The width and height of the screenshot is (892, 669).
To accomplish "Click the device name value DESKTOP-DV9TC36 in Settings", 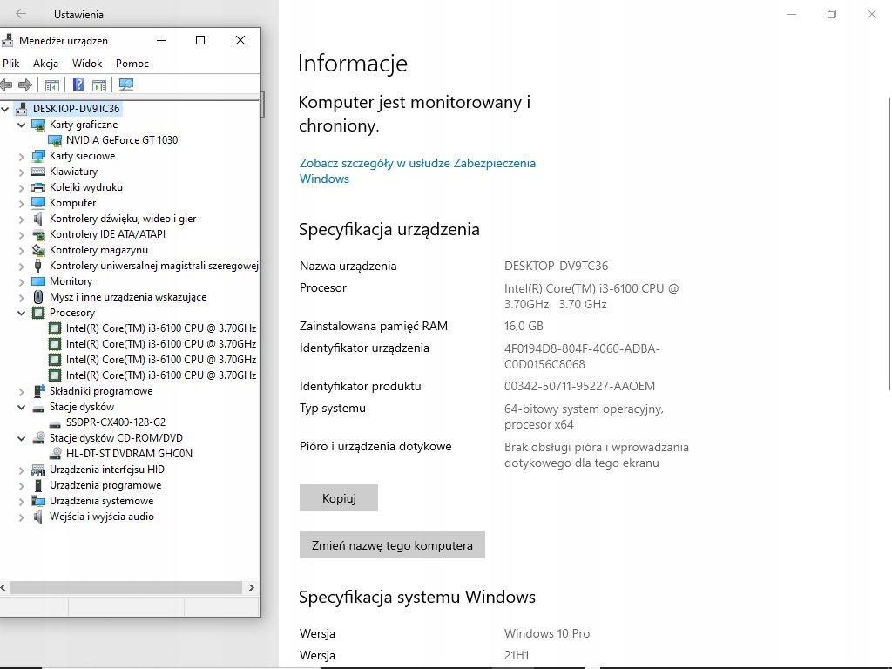I will click(x=556, y=266).
